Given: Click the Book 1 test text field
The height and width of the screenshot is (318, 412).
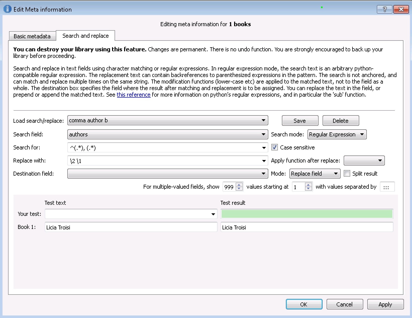Looking at the screenshot, I should (131, 227).
